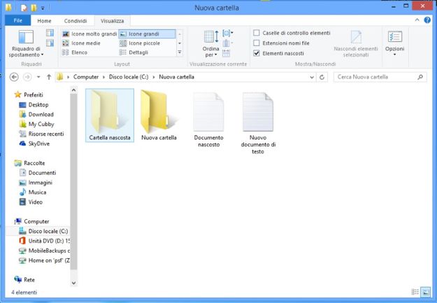Open the Ordina per dropdown
Screen dimensions: 437x303
pos(211,44)
